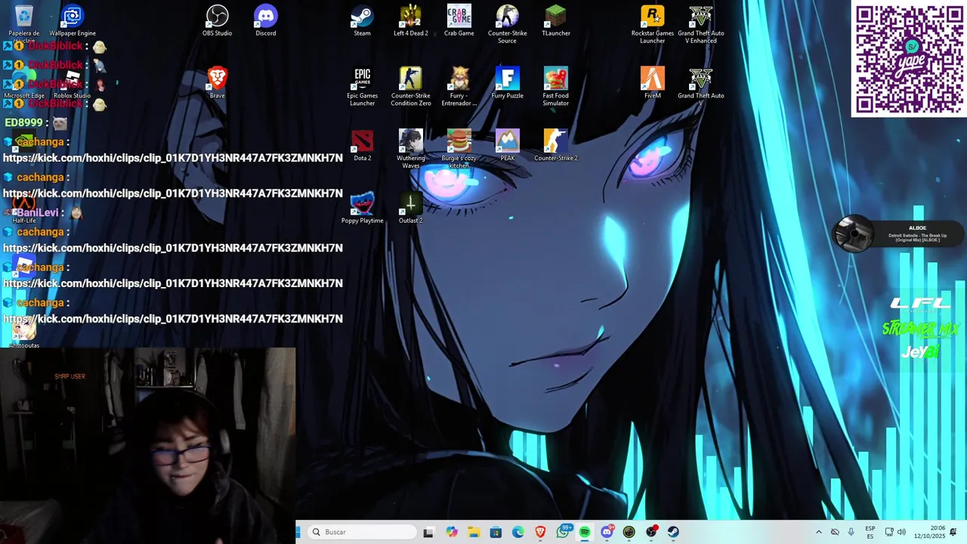Open Microsoft Store taskbar icon
Image resolution: width=967 pixels, height=544 pixels.
click(x=496, y=532)
